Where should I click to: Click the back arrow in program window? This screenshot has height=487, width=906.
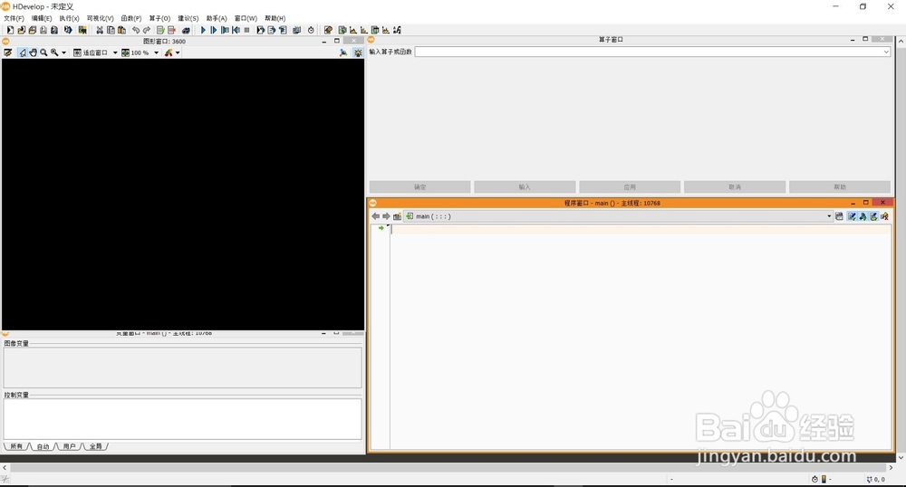[376, 216]
